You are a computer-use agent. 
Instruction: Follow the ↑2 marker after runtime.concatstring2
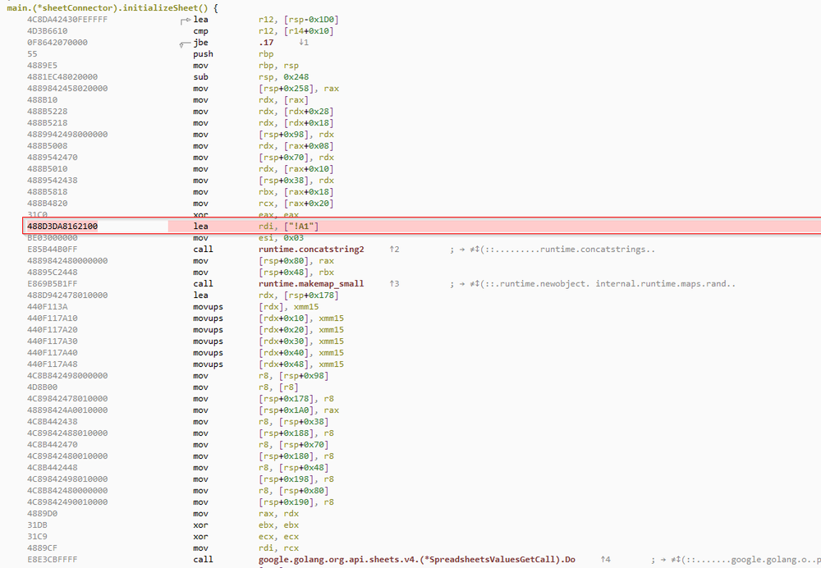[394, 250]
